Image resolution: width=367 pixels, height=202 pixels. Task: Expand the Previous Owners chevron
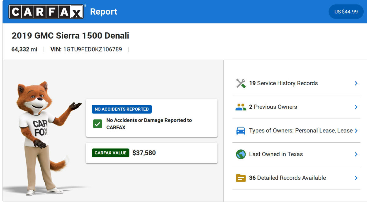point(356,107)
